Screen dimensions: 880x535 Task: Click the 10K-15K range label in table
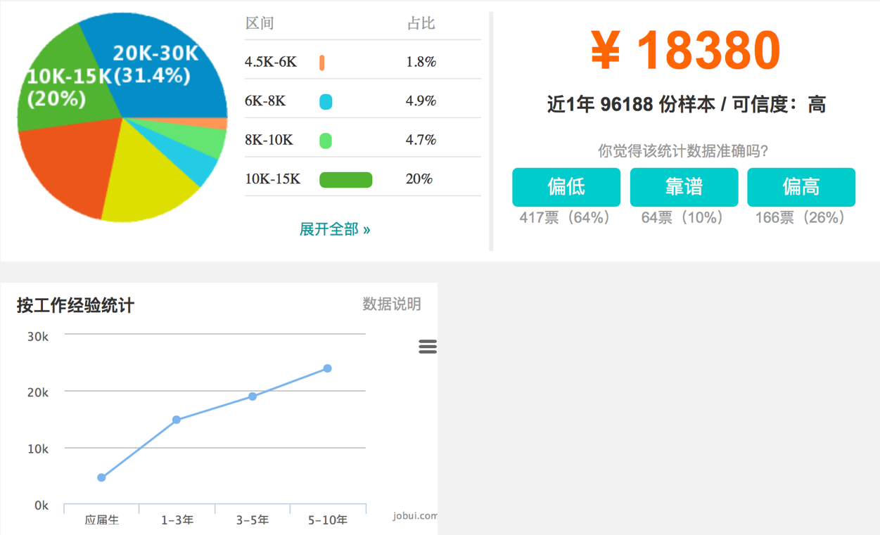click(272, 179)
